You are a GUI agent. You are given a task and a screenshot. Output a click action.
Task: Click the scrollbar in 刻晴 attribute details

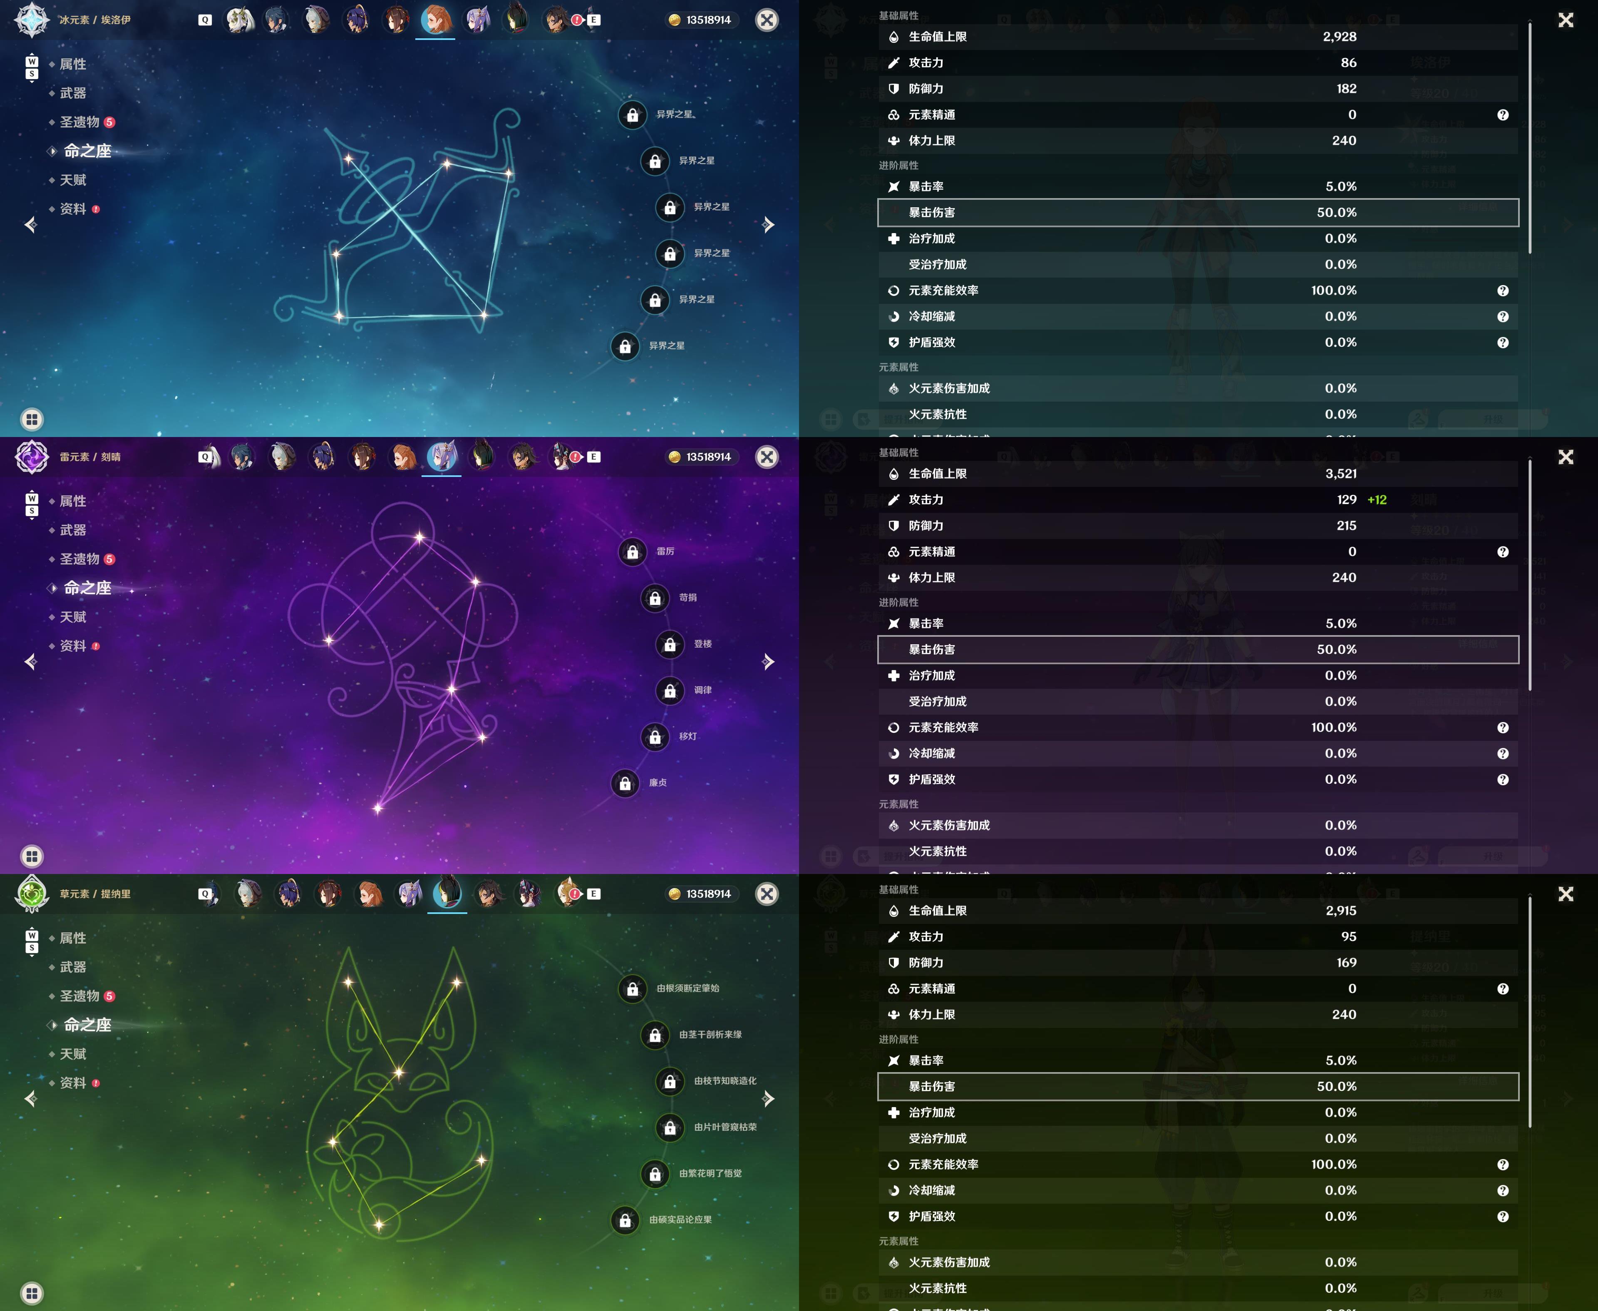point(1530,576)
